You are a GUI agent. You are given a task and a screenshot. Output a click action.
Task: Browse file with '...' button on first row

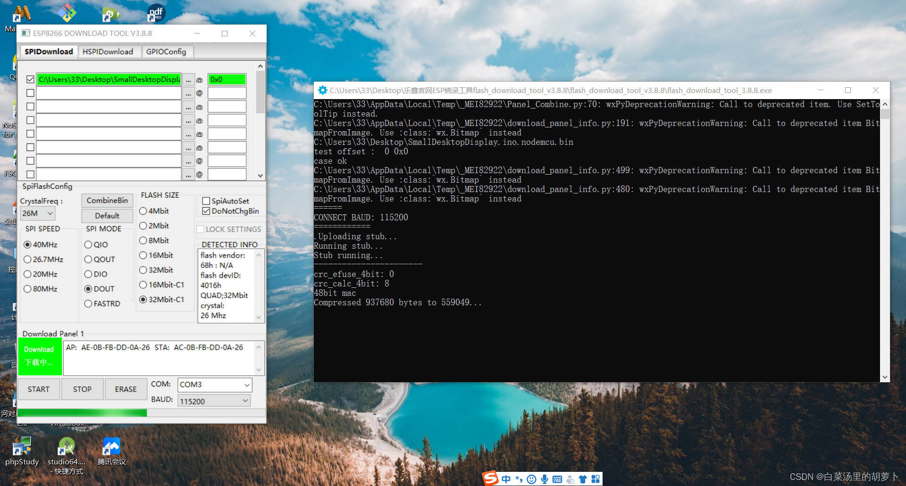(188, 80)
